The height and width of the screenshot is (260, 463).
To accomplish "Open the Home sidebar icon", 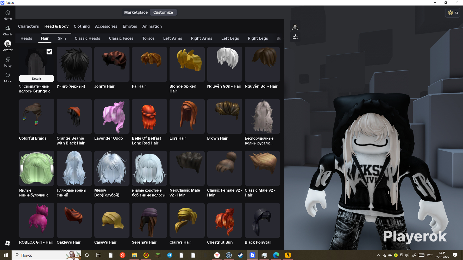I will pos(8,15).
